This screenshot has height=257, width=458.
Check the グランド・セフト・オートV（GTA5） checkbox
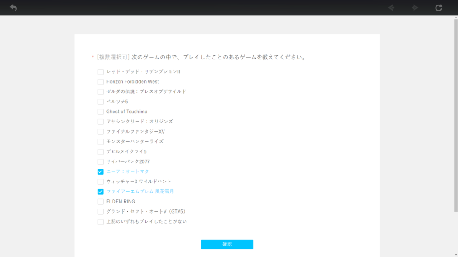pos(100,211)
